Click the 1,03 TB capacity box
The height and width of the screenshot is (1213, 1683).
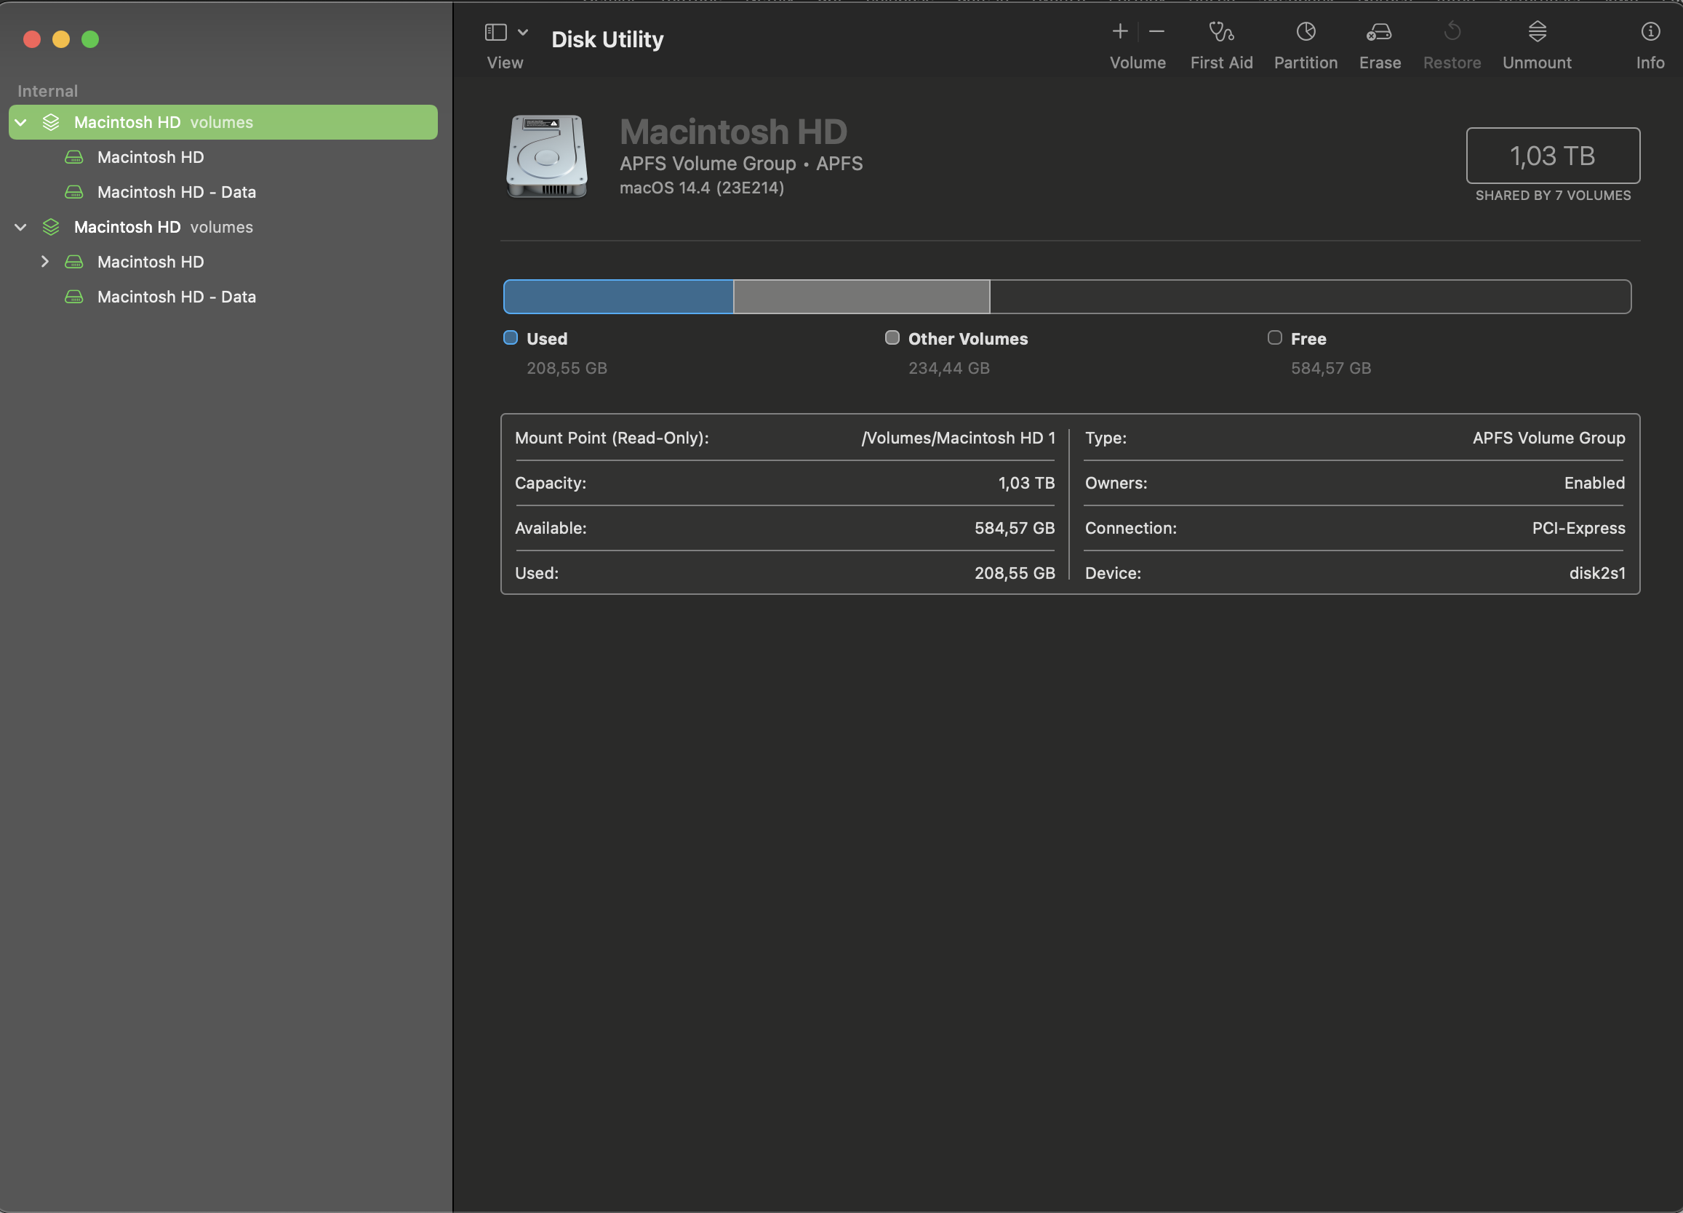pyautogui.click(x=1552, y=156)
